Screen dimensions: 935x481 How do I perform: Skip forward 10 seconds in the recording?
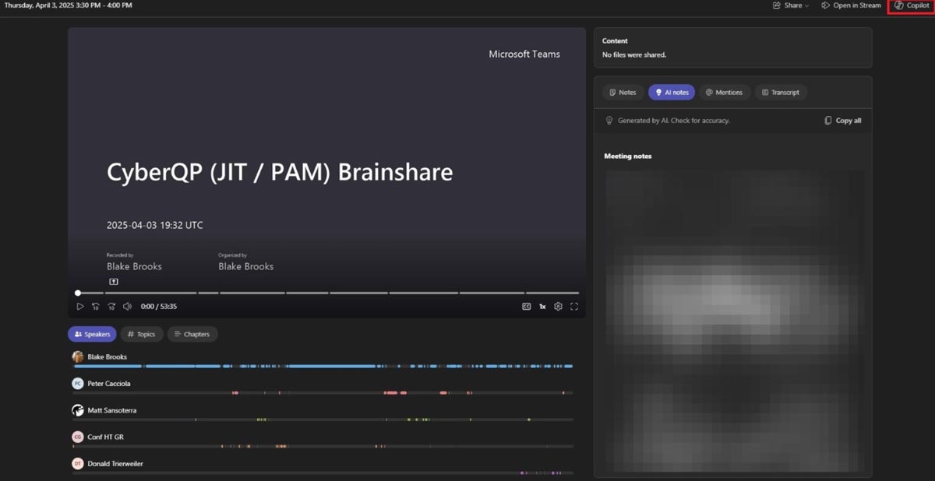point(111,307)
